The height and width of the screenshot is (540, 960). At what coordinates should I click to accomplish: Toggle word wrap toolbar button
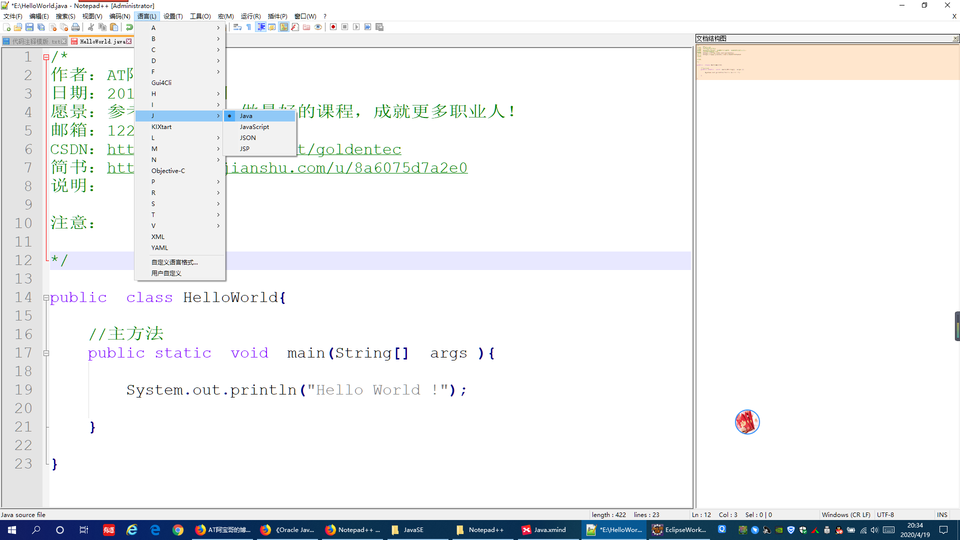[x=237, y=27]
